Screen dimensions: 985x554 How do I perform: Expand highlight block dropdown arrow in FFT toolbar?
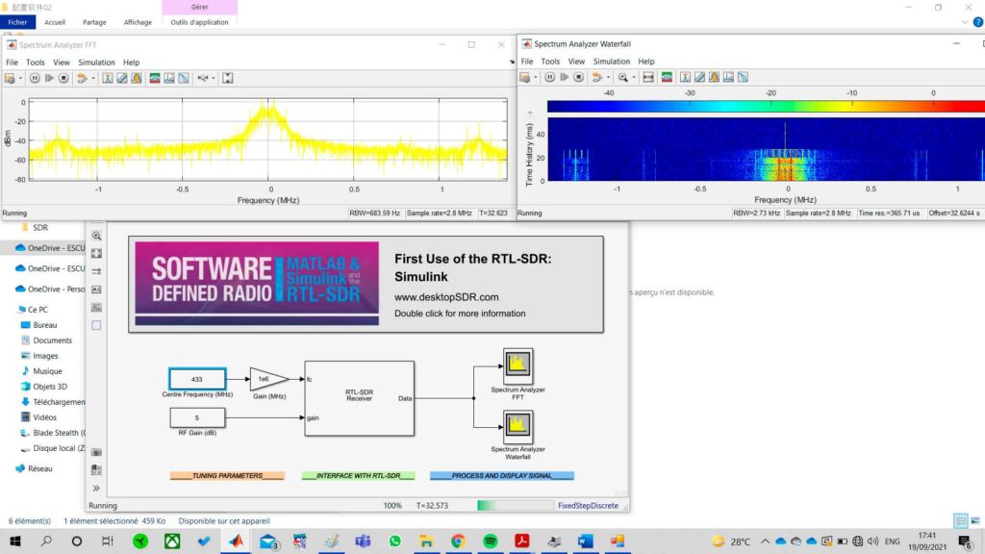pos(93,79)
